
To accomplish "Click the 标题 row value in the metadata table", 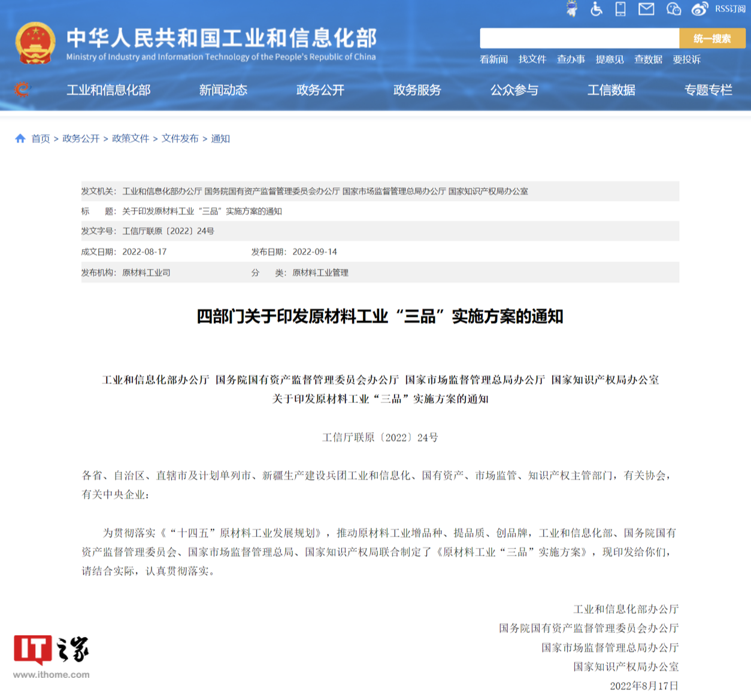I will coord(202,211).
